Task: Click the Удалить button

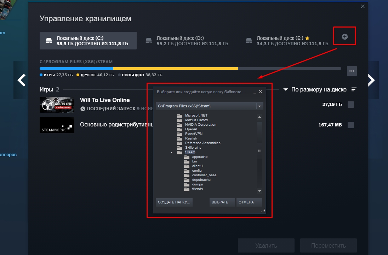Action: (x=266, y=245)
